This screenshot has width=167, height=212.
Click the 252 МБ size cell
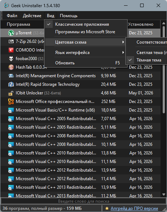tap(108, 102)
